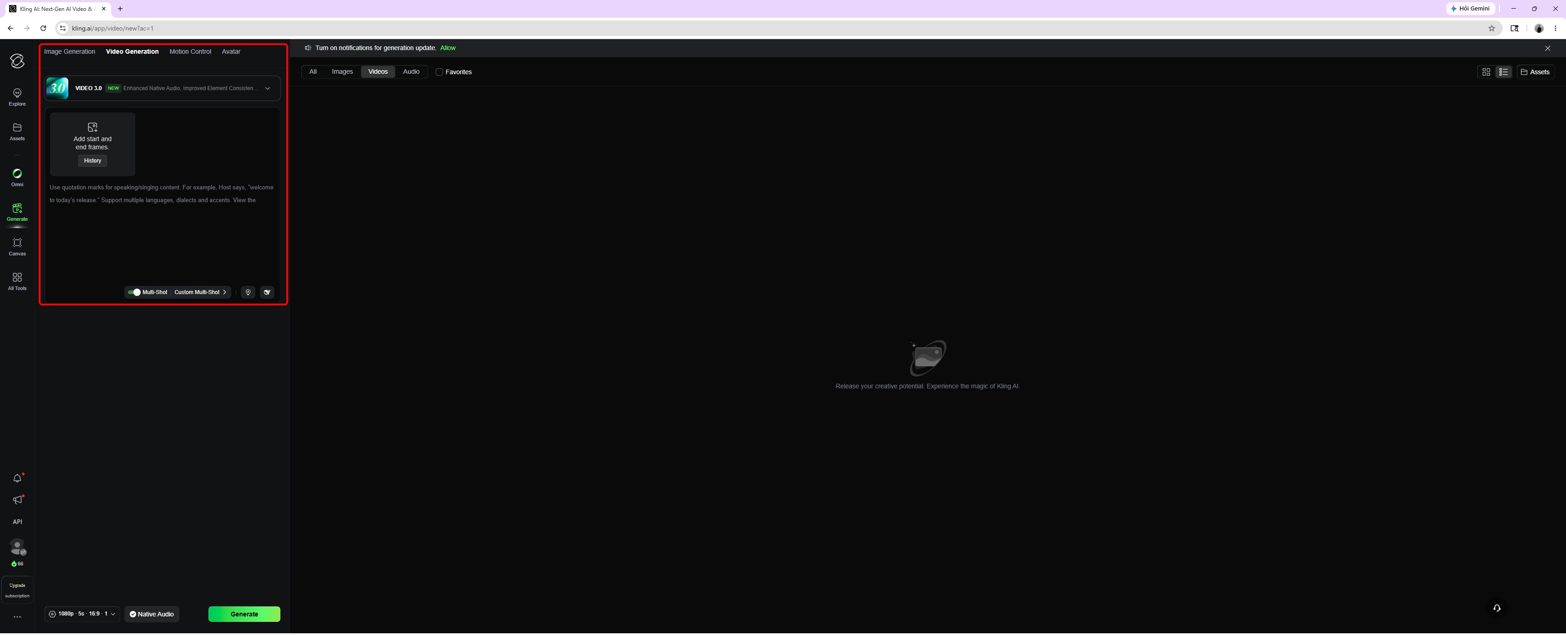Dismiss the notification banner
This screenshot has height=636, width=1566.
[x=1548, y=48]
